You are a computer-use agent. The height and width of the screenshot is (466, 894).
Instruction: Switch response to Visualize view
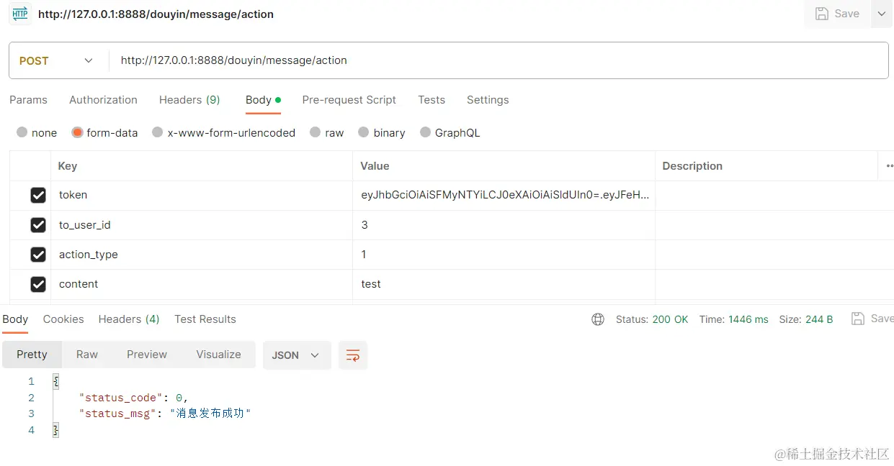click(218, 355)
